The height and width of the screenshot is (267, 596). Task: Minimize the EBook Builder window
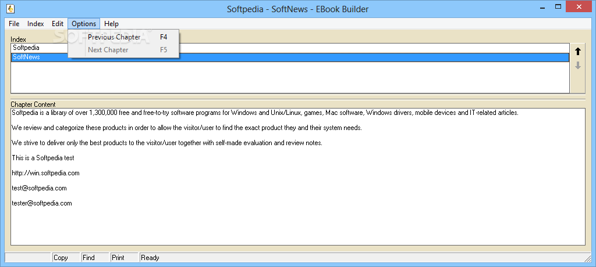click(542, 6)
